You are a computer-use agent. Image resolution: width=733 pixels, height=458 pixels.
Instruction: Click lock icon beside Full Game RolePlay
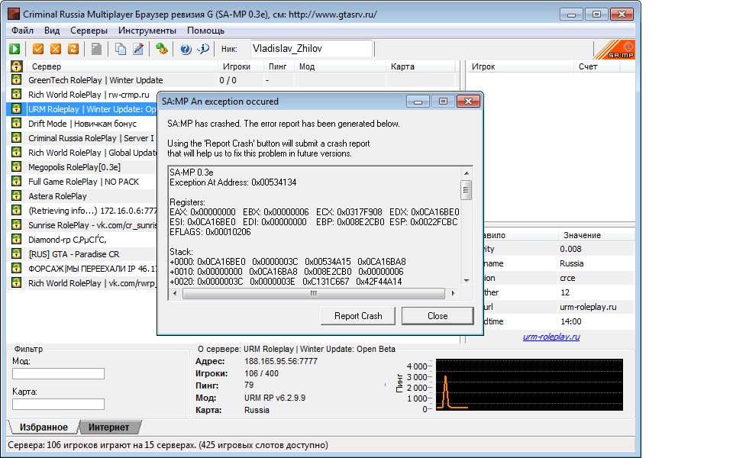(x=16, y=182)
